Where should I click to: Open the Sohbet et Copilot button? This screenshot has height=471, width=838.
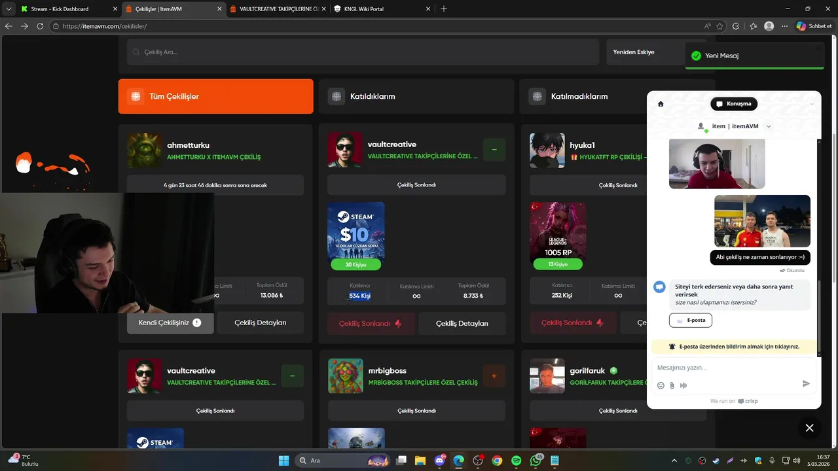click(814, 26)
